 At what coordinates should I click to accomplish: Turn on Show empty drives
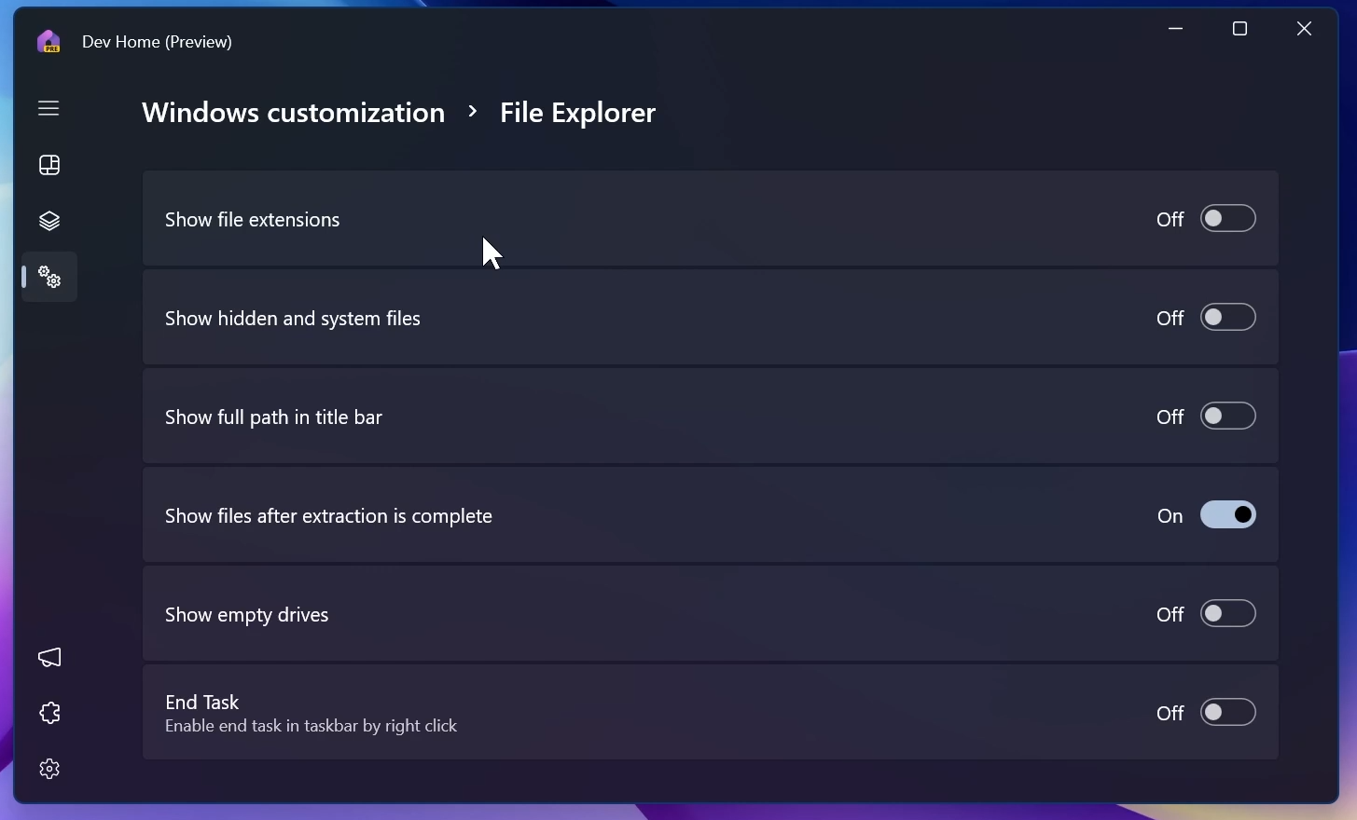tap(1228, 613)
